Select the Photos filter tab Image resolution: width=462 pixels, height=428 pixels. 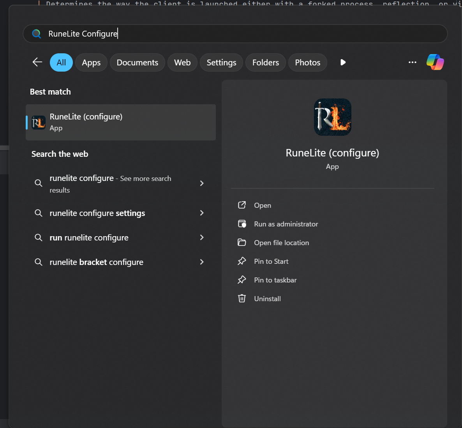307,62
